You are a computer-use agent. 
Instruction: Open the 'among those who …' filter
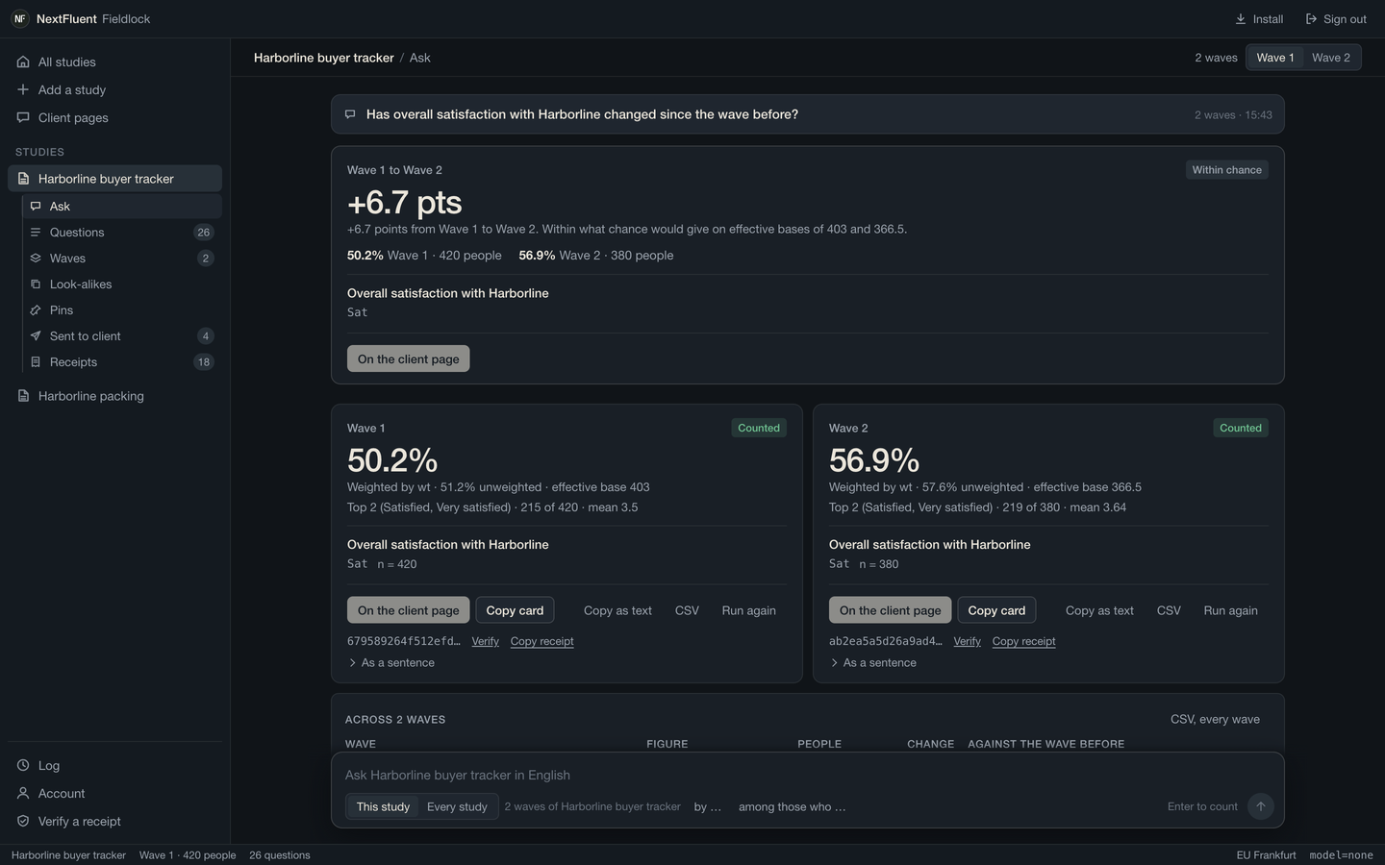793,806
